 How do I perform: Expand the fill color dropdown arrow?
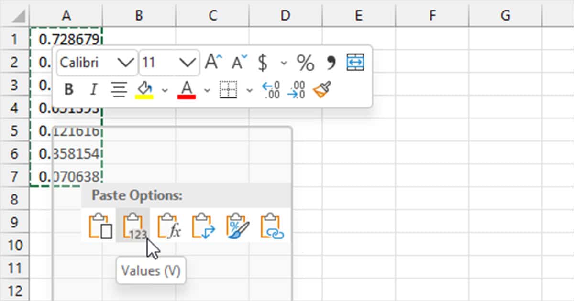click(165, 90)
